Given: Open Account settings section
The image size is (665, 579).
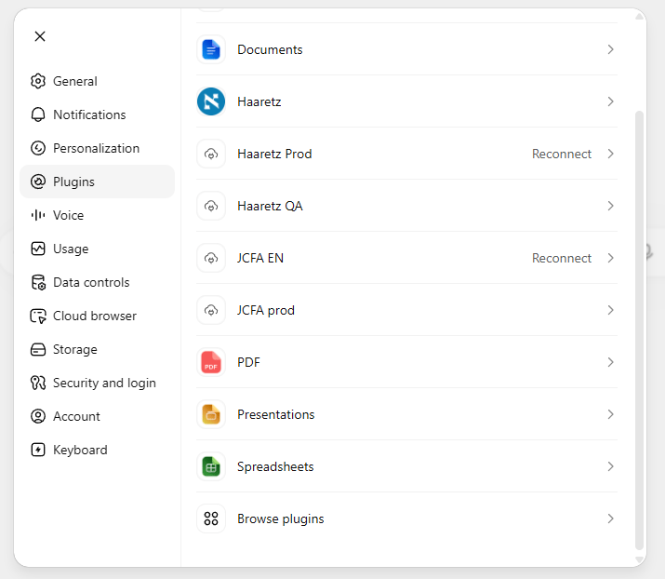Looking at the screenshot, I should (97, 416).
